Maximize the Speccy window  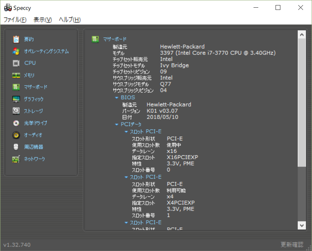278,8
